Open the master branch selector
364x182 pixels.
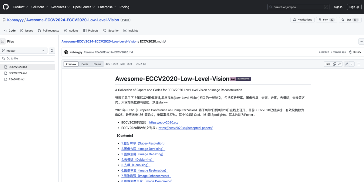[x=24, y=50]
